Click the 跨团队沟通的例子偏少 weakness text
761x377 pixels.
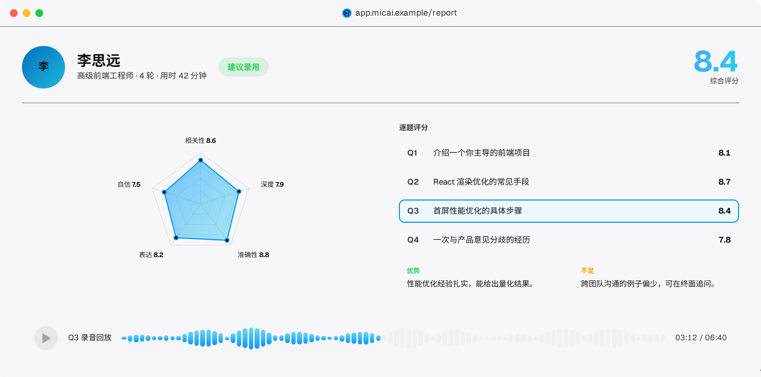click(x=648, y=284)
